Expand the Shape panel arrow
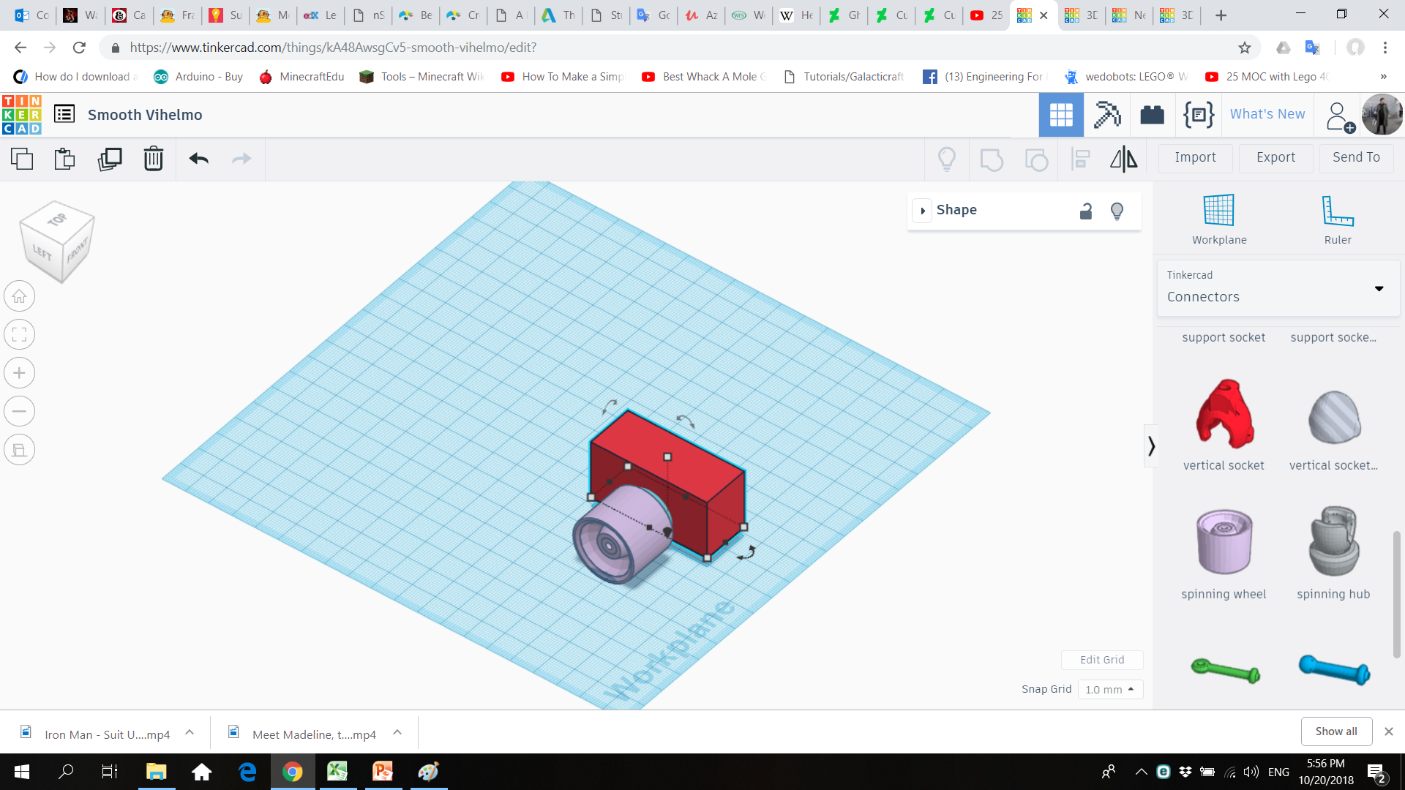Screen dimensions: 1405x790 coord(923,211)
